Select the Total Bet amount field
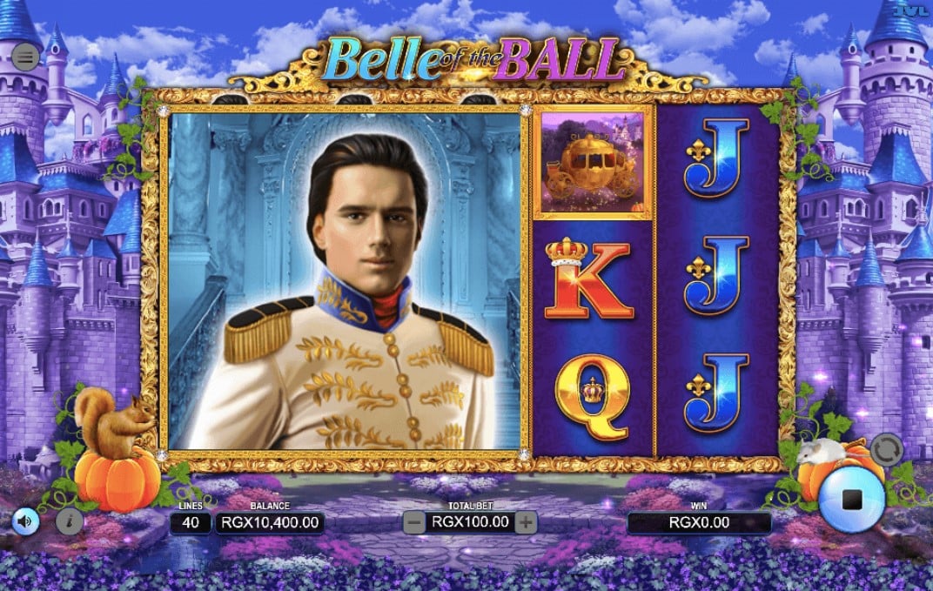 470,522
